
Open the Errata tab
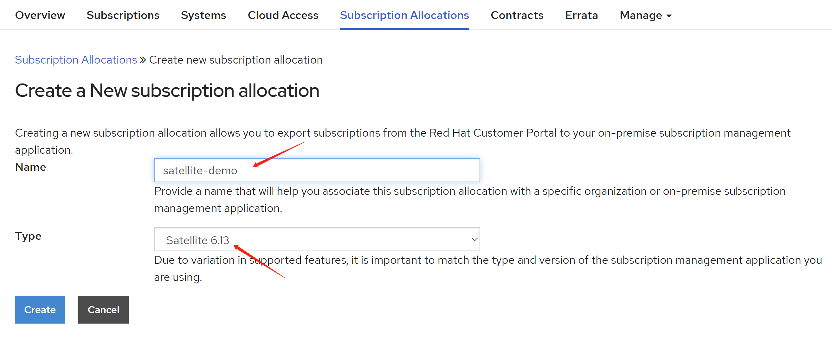click(x=581, y=15)
